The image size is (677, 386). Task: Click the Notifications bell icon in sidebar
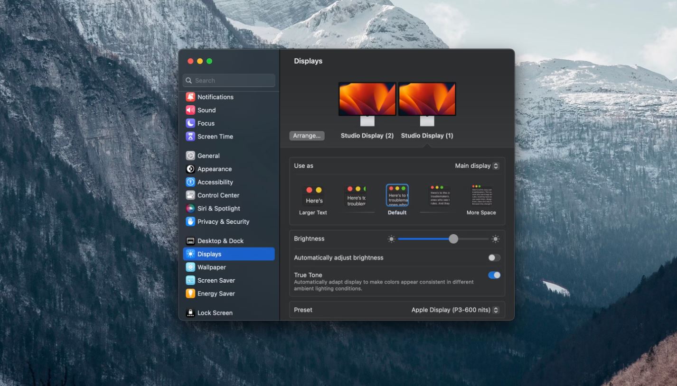click(x=190, y=97)
